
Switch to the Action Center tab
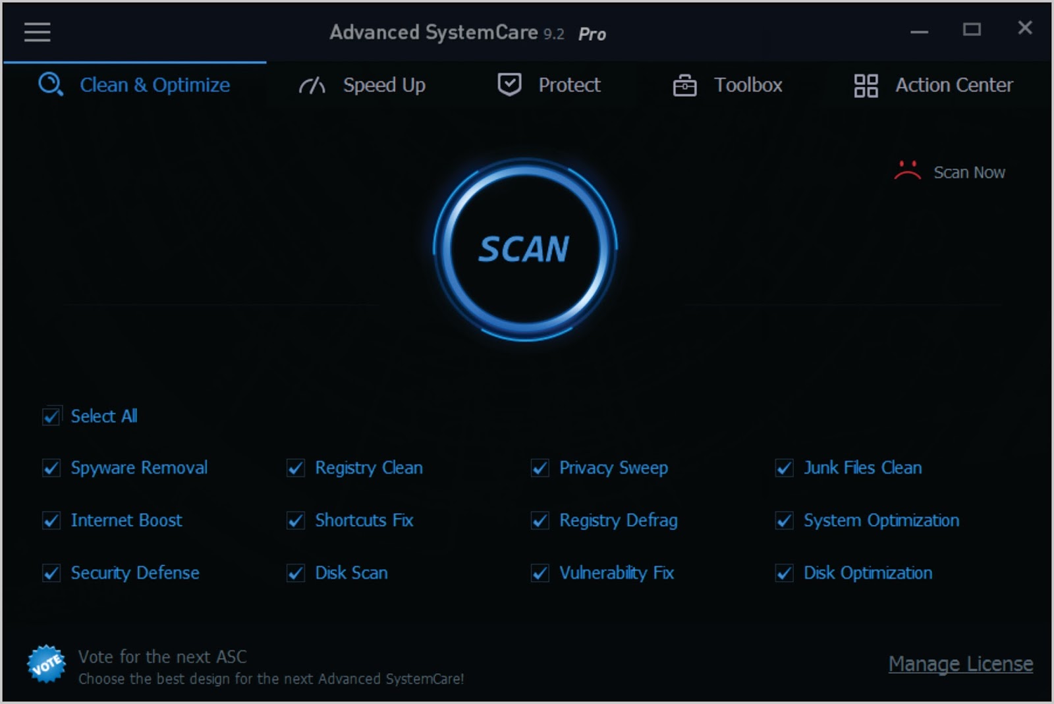point(933,85)
